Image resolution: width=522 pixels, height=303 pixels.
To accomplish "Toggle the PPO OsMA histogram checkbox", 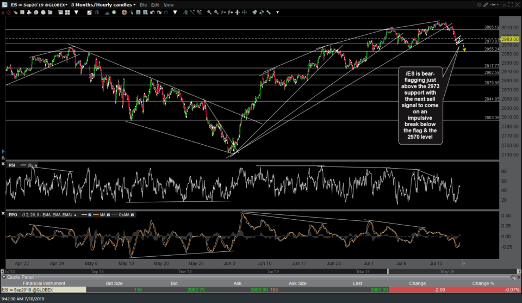I will click(132, 215).
